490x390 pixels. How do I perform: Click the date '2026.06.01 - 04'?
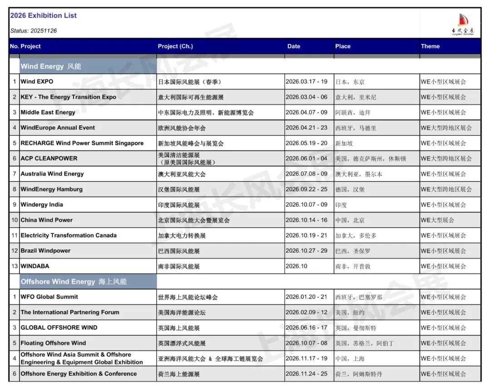(x=307, y=158)
